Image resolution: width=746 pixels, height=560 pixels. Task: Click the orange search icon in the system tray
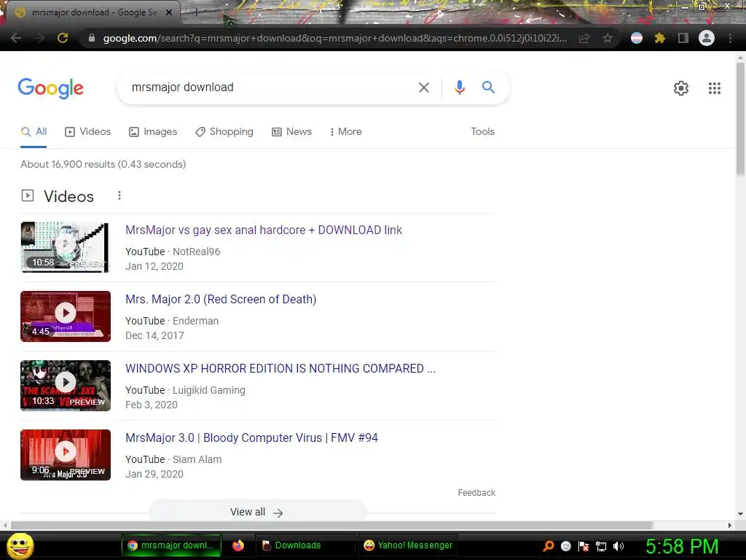pos(548,546)
